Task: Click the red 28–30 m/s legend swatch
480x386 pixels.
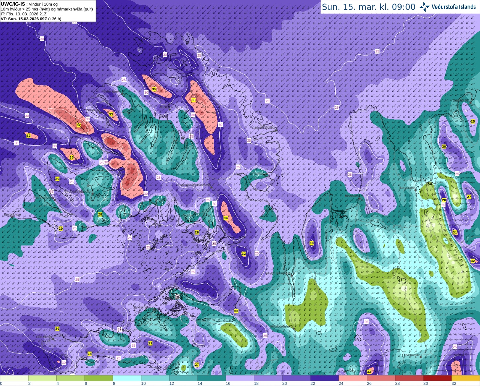Action: click(409, 378)
